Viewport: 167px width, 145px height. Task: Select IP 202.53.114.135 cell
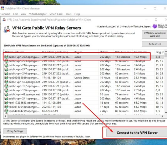point(51,107)
